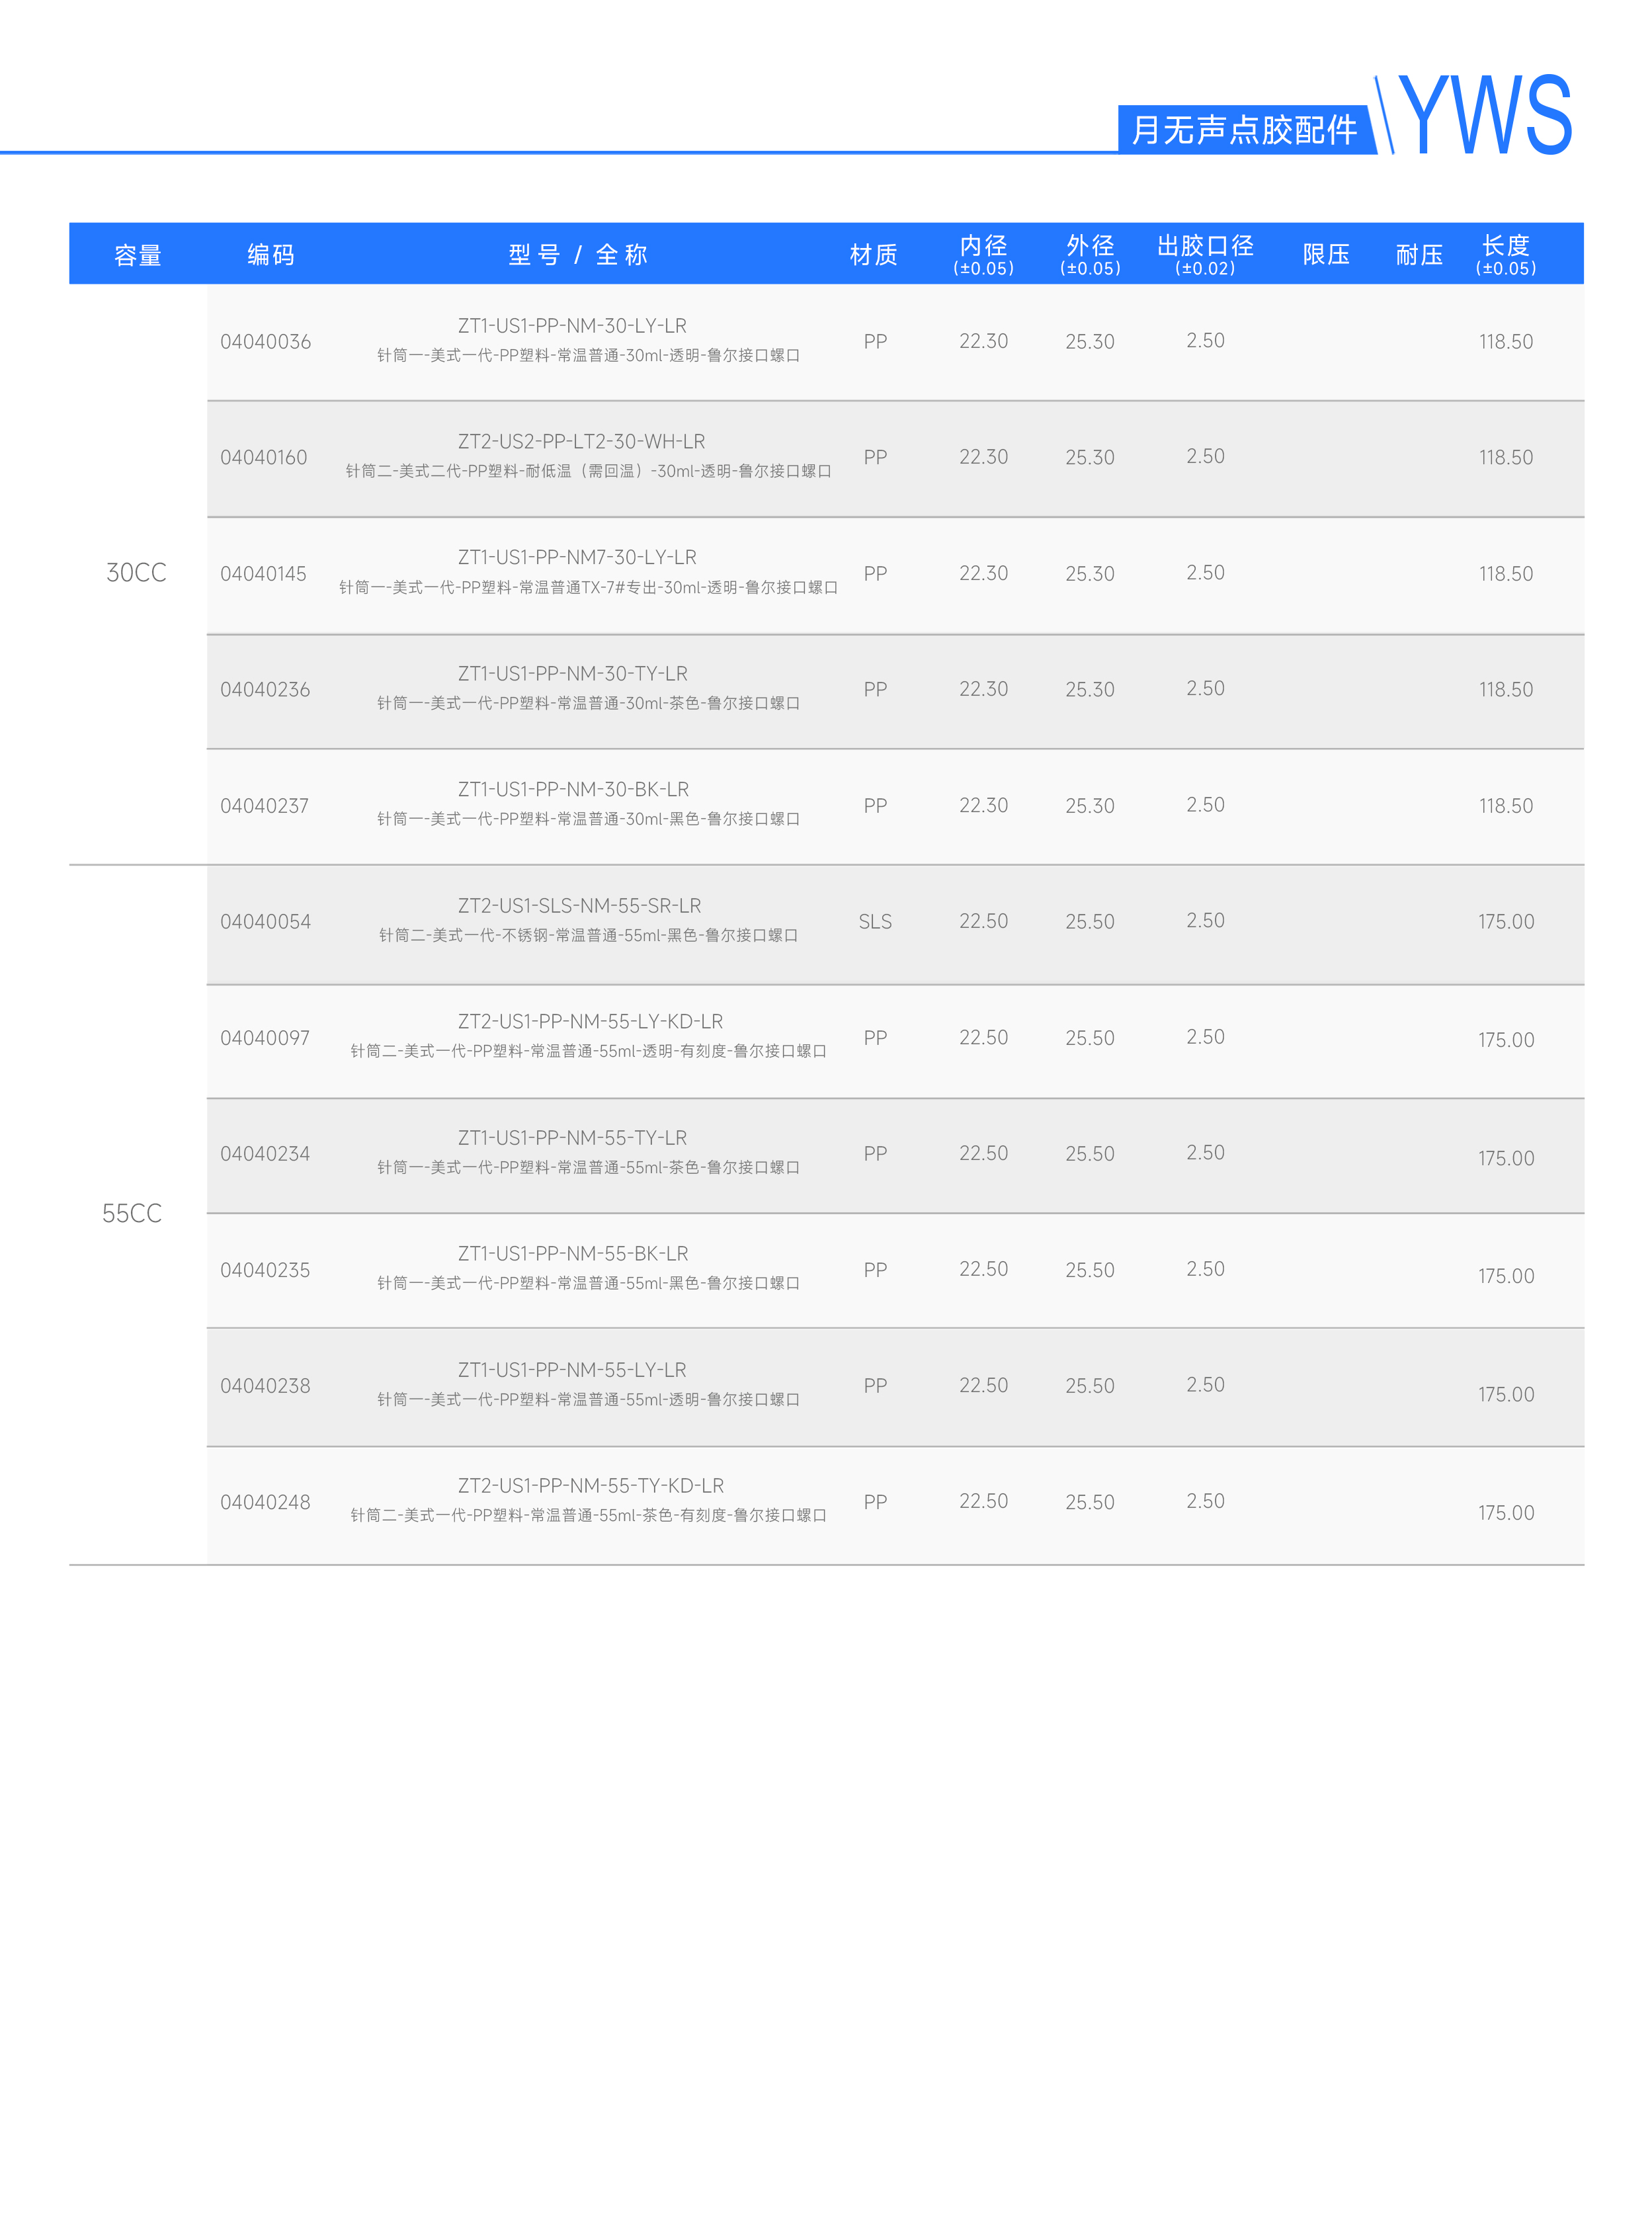Select product code 04040036

pyautogui.click(x=266, y=342)
